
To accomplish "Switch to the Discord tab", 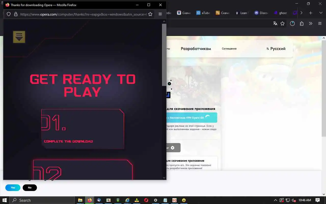I will pos(261,13).
